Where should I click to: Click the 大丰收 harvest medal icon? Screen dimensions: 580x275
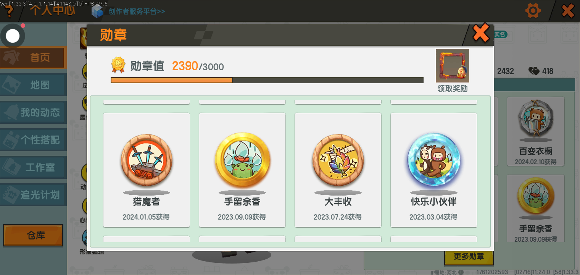pos(338,160)
